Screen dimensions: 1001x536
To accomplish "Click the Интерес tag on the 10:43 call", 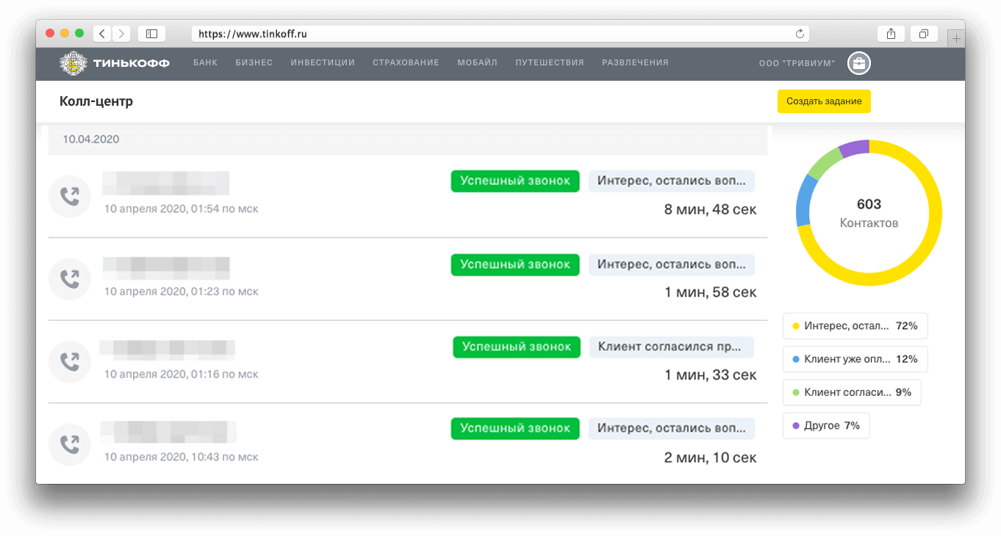I will 672,429.
